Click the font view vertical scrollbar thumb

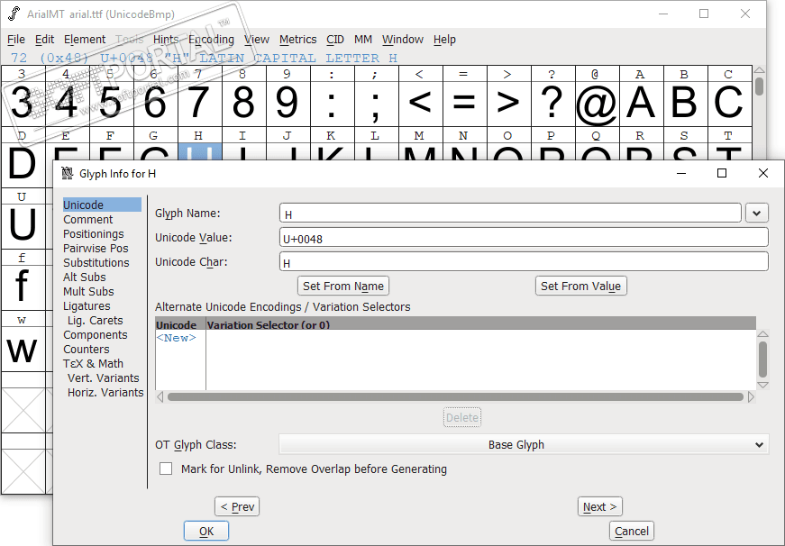click(x=759, y=86)
